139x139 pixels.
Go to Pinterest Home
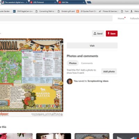point(121,18)
